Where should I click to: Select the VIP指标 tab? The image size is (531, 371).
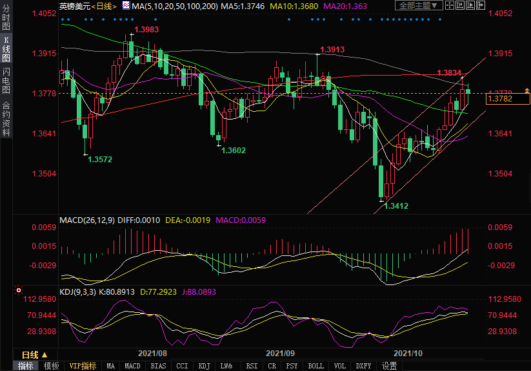[x=83, y=366]
